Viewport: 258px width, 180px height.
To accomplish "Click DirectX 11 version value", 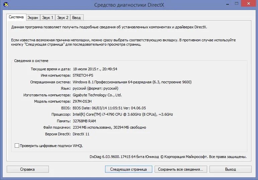I will tap(81, 134).
